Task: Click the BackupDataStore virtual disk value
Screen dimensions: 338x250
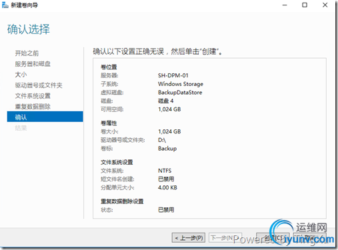Action: point(180,93)
